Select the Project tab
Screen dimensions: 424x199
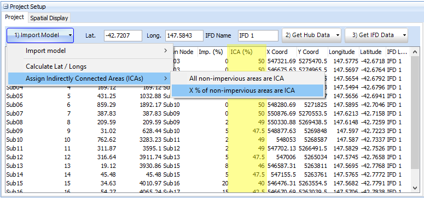point(15,17)
